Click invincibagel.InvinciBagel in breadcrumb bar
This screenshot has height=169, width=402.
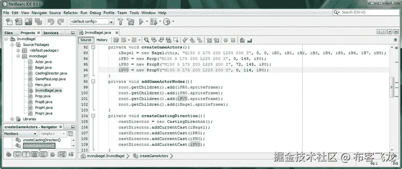(105, 156)
